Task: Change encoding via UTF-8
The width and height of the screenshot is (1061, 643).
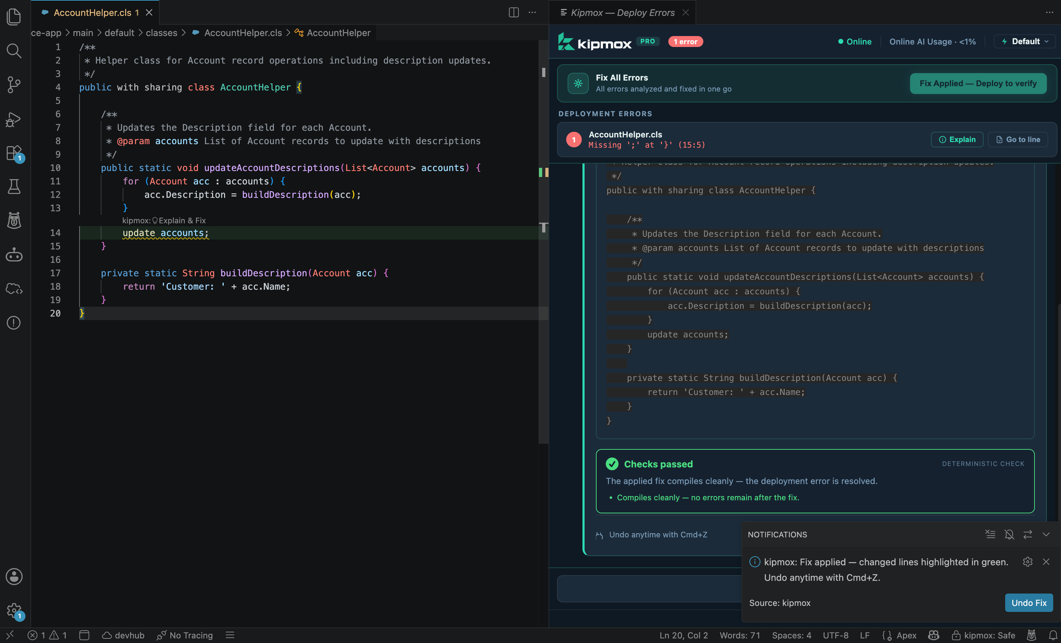Action: coord(836,635)
